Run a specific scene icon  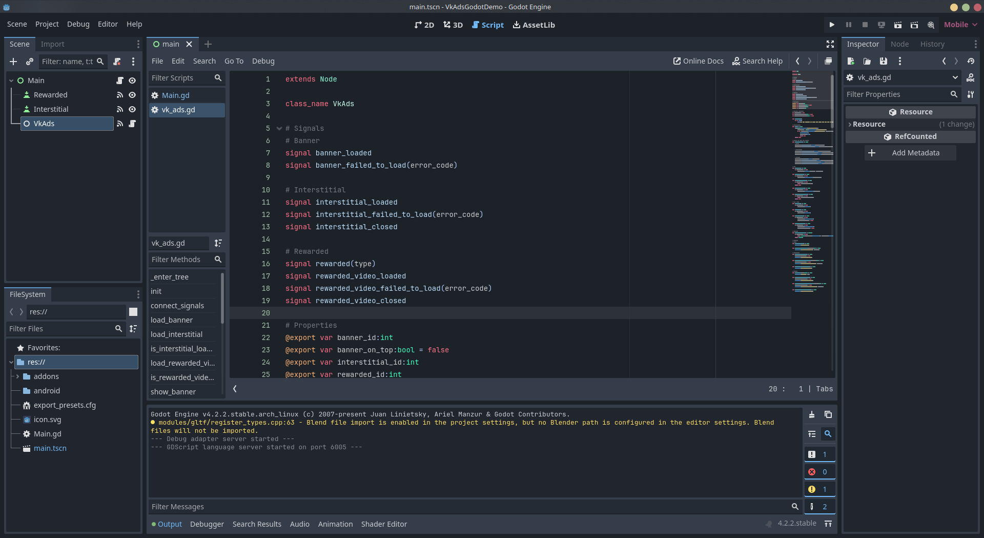point(914,25)
